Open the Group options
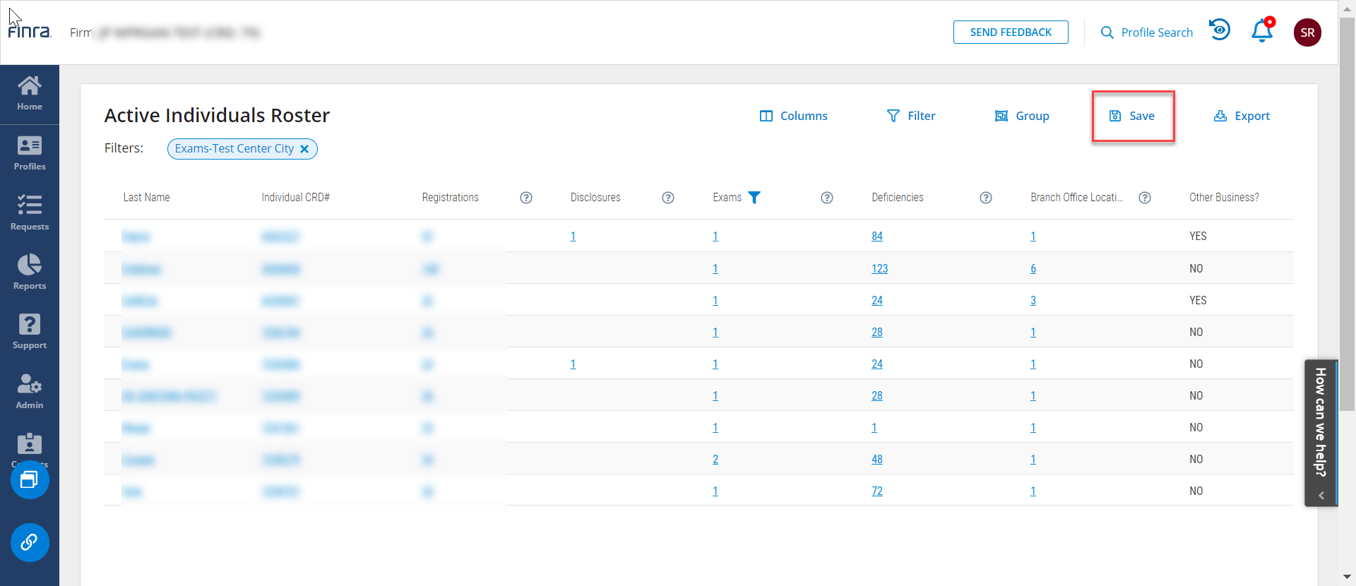This screenshot has width=1356, height=586. (x=1022, y=116)
